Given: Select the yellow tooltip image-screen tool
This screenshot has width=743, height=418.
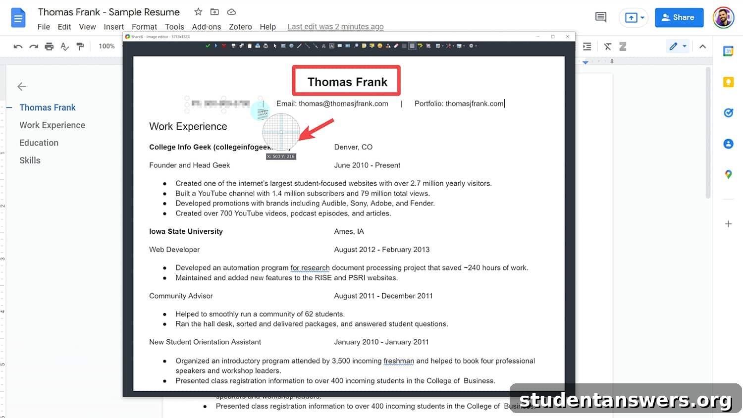Looking at the screenshot, I should pos(372,46).
